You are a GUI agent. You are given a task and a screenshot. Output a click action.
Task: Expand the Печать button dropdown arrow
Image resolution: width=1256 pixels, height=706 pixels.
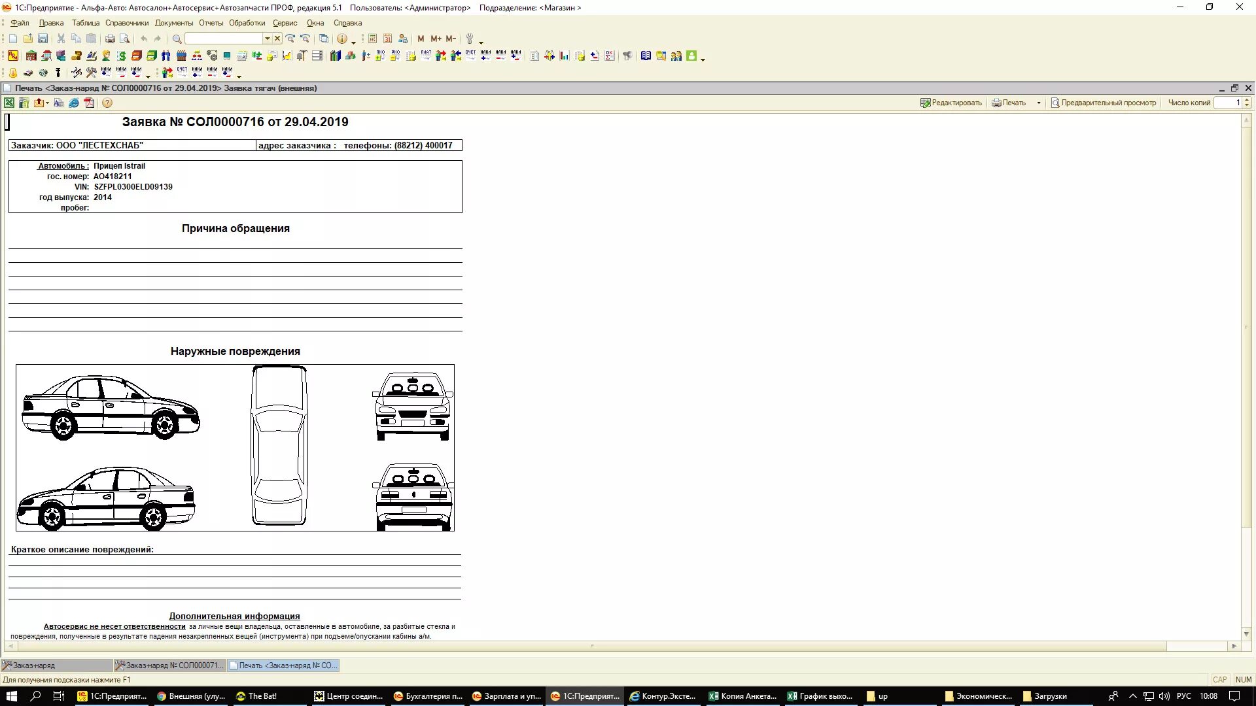pos(1039,103)
